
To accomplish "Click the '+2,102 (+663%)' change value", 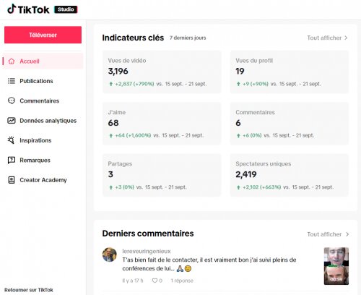I will click(262, 187).
